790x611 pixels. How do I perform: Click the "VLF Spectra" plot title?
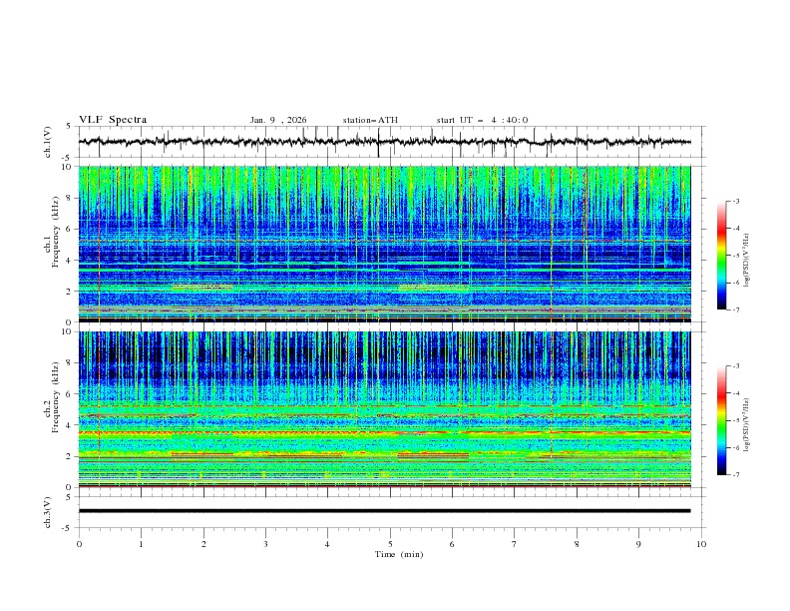[113, 120]
